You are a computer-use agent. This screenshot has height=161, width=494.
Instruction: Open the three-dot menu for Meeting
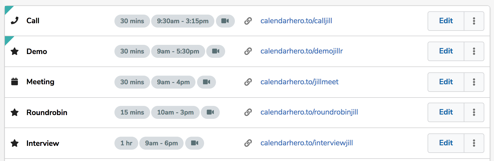coord(474,82)
